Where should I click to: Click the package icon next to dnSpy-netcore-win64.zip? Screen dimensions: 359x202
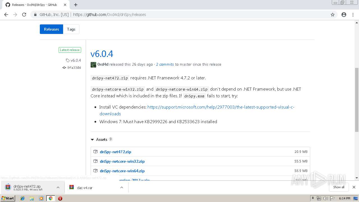pyautogui.click(x=95, y=171)
